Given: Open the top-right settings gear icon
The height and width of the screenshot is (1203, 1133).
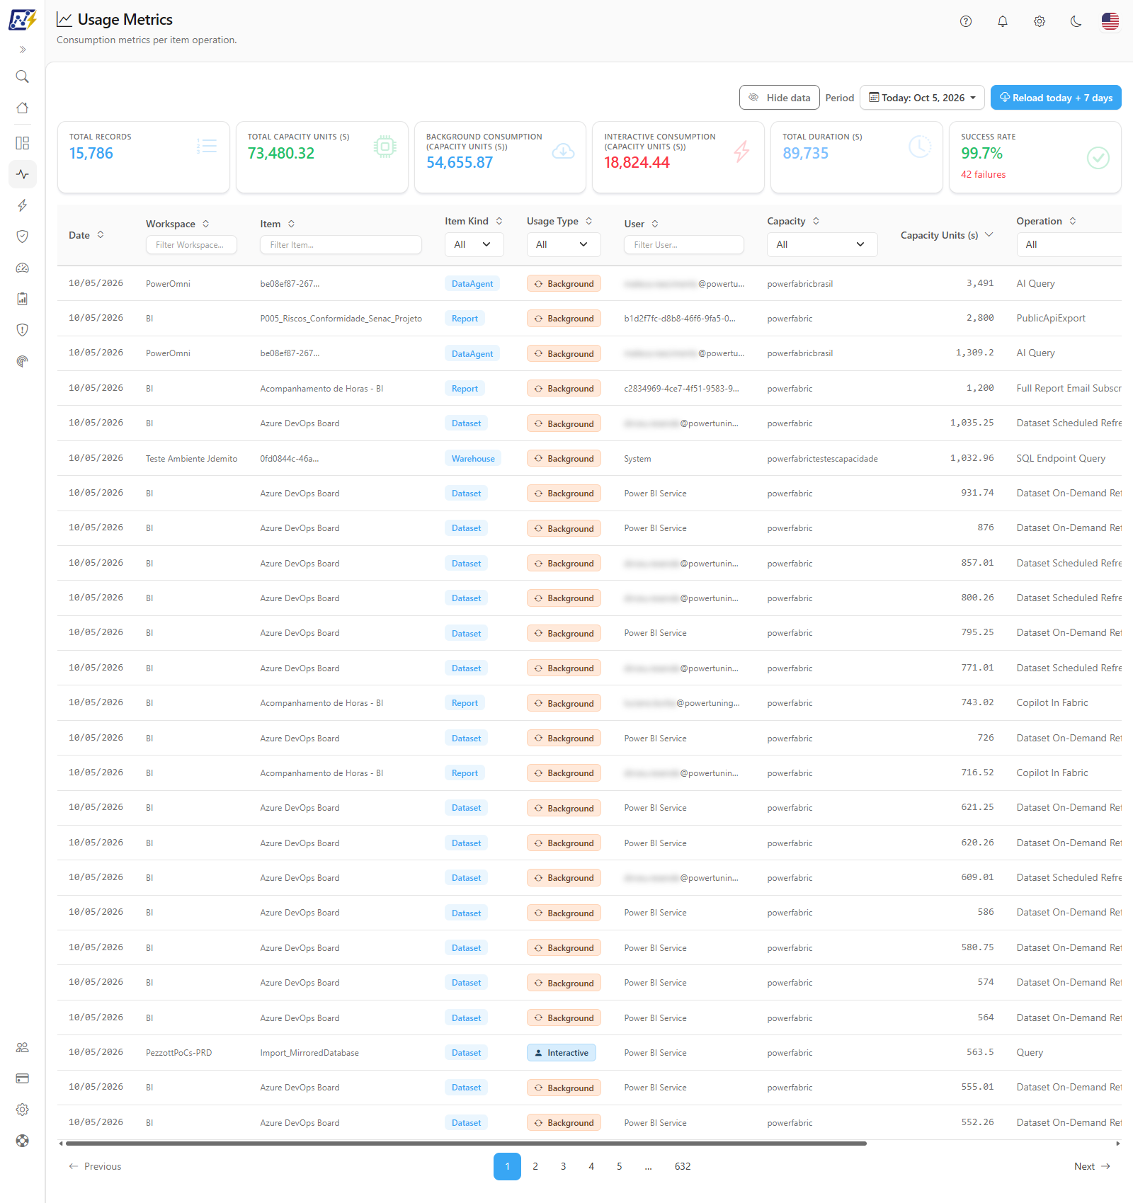Looking at the screenshot, I should 1040,21.
